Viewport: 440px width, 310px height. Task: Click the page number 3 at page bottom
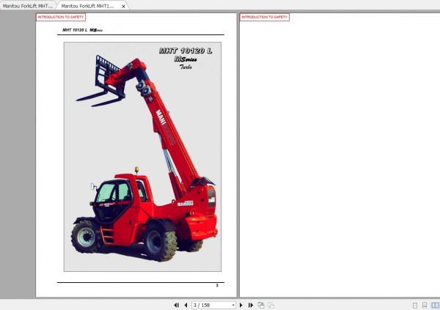(x=217, y=285)
